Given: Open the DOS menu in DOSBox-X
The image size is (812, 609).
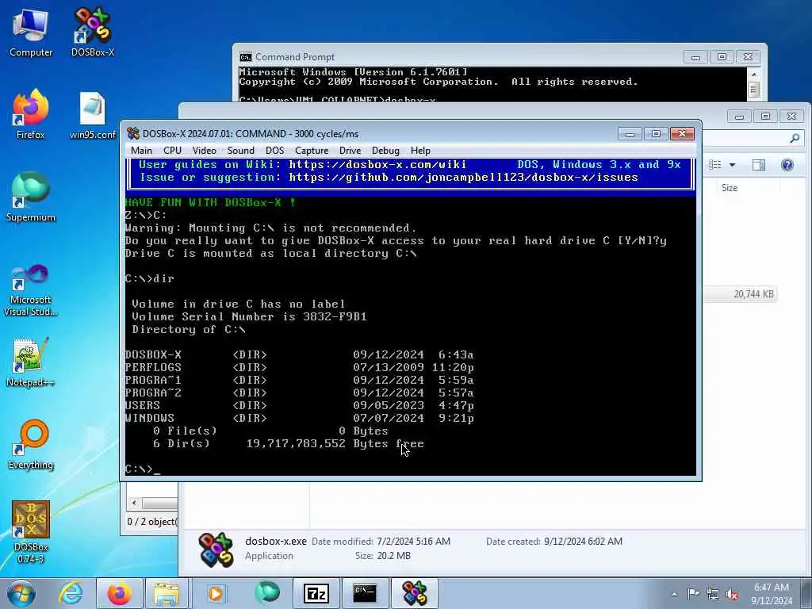Looking at the screenshot, I should (275, 151).
